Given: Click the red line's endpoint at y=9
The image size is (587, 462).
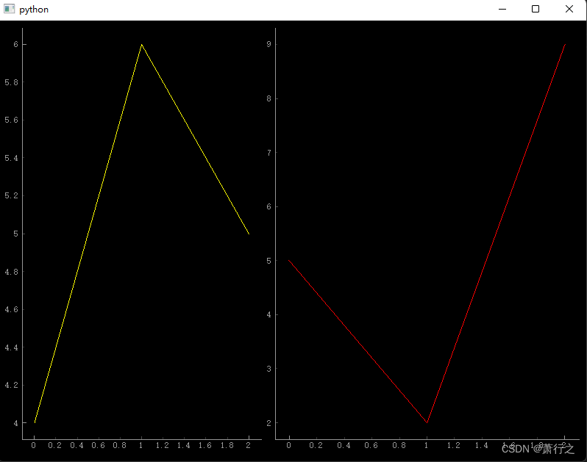Looking at the screenshot, I should click(x=565, y=45).
